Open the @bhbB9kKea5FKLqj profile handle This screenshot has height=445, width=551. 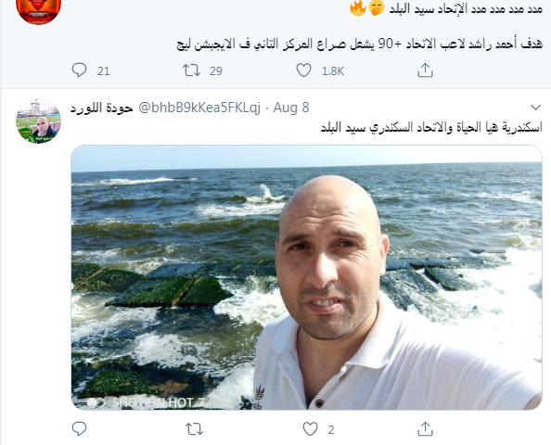coord(199,108)
